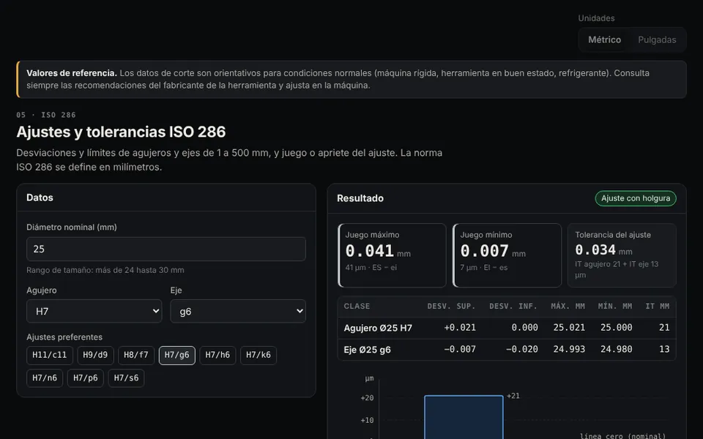Image resolution: width=703 pixels, height=439 pixels.
Task: Select preferred fit H7/n6
Action: pyautogui.click(x=45, y=378)
